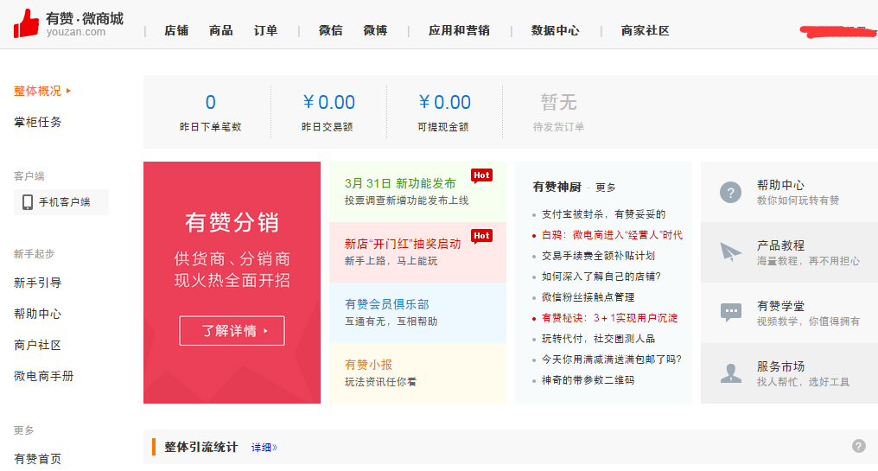Click 更多 next to 有赞神厨
This screenshot has width=878, height=471.
tap(605, 188)
